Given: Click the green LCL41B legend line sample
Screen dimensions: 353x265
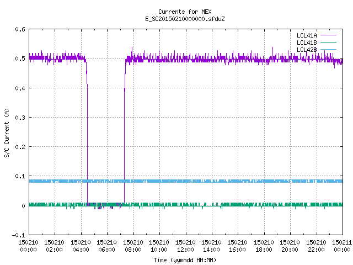Looking at the screenshot, I should pyautogui.click(x=328, y=42).
